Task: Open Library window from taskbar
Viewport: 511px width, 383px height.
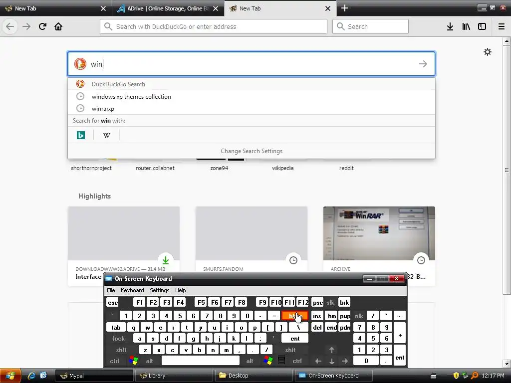Action: click(173, 376)
